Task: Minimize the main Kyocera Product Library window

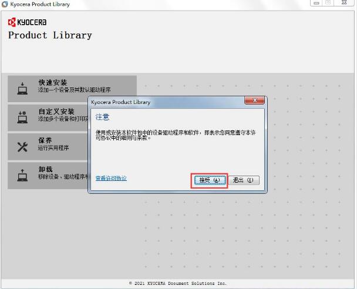Action: (316, 3)
